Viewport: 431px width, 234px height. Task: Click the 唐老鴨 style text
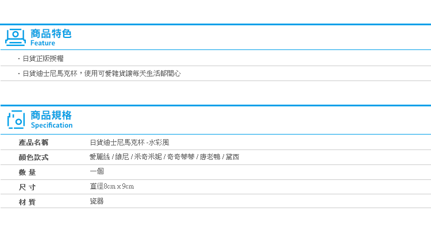pyautogui.click(x=210, y=157)
